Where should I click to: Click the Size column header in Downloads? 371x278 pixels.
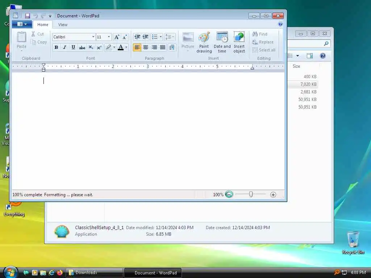click(296, 66)
